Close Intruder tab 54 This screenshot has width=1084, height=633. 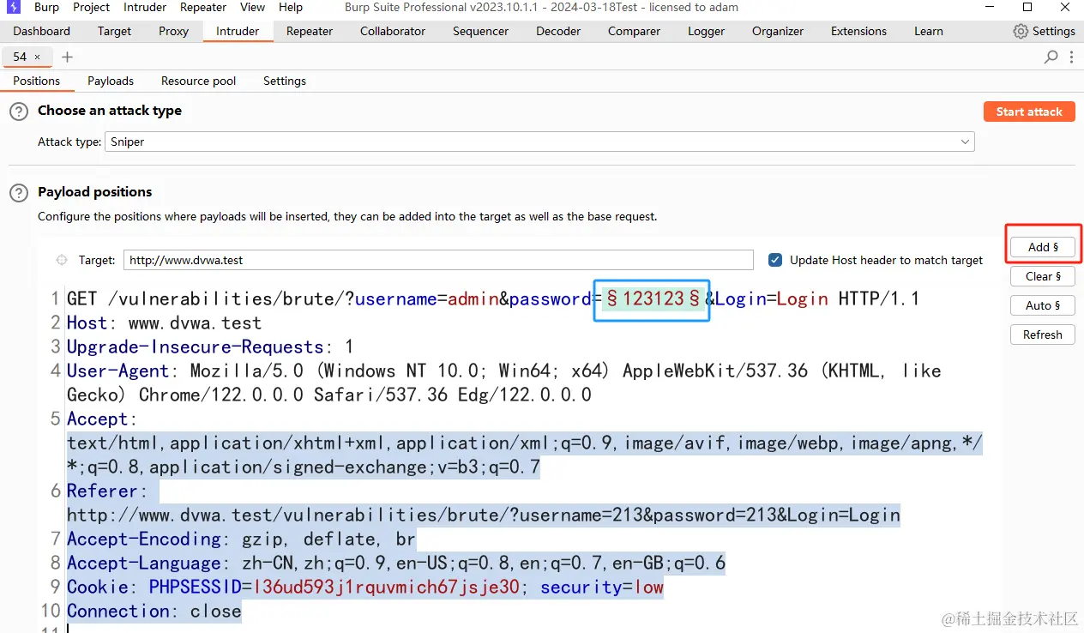click(37, 57)
